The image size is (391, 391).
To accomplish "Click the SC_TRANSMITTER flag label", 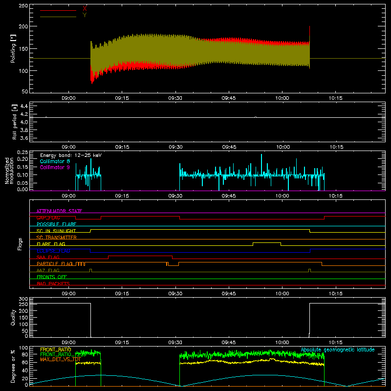I will [x=56, y=238].
